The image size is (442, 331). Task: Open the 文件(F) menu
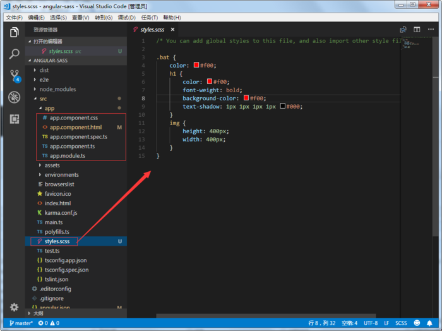[14, 18]
